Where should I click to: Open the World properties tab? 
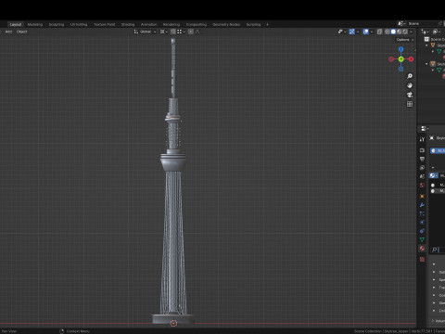click(x=422, y=185)
